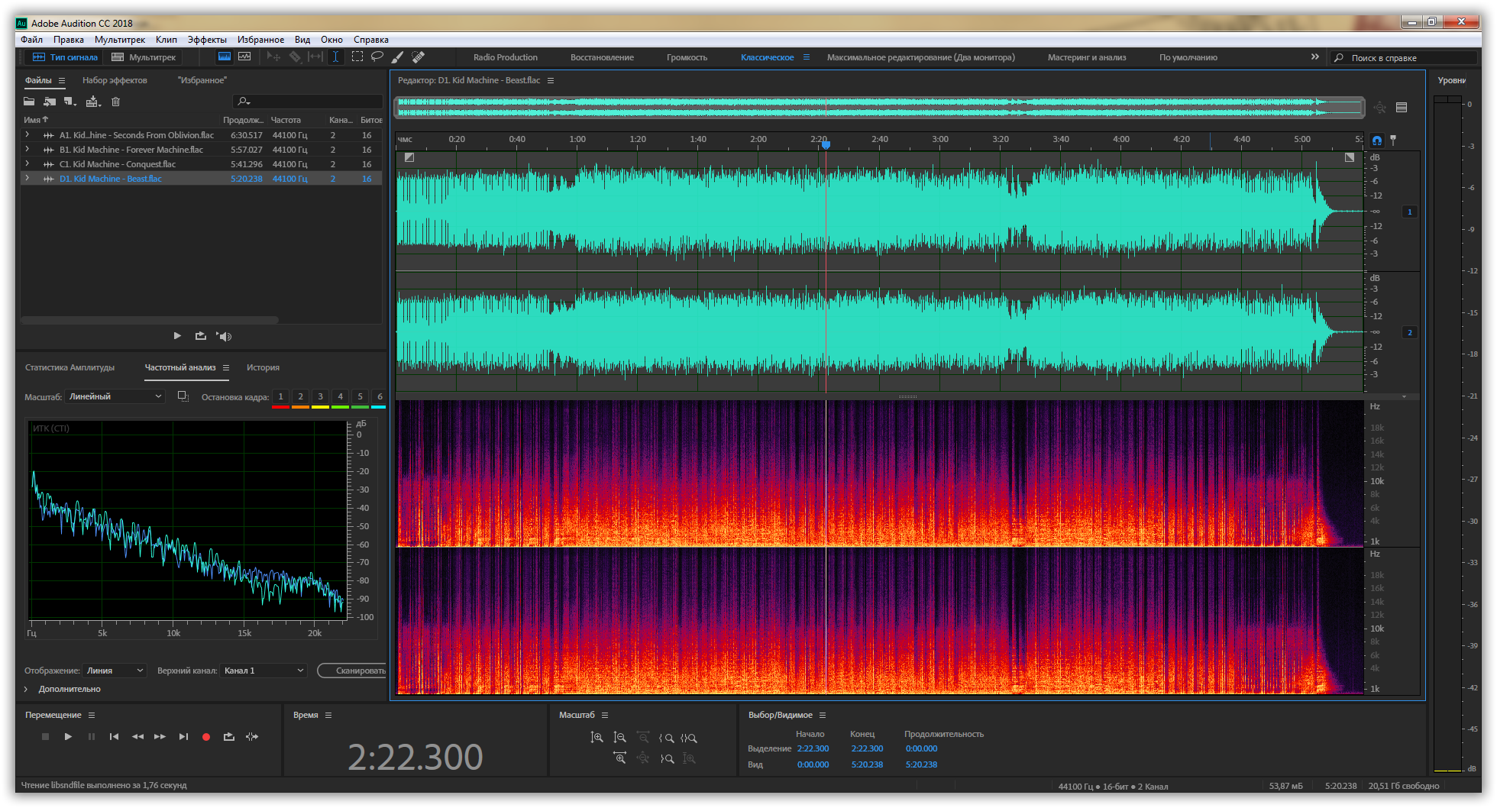Click the search field in Files panel
1497x808 pixels.
coord(307,102)
